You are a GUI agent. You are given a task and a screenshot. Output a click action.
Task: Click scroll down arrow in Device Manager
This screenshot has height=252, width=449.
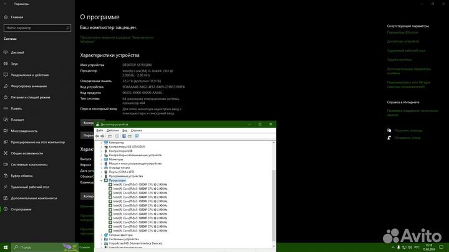[x=274, y=246]
